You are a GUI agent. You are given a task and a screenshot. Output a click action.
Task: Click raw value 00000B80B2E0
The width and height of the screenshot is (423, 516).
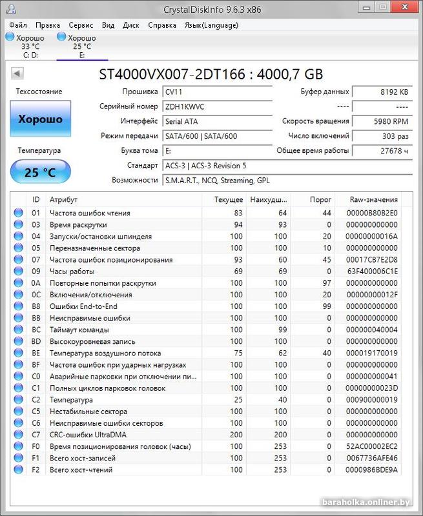pyautogui.click(x=372, y=213)
